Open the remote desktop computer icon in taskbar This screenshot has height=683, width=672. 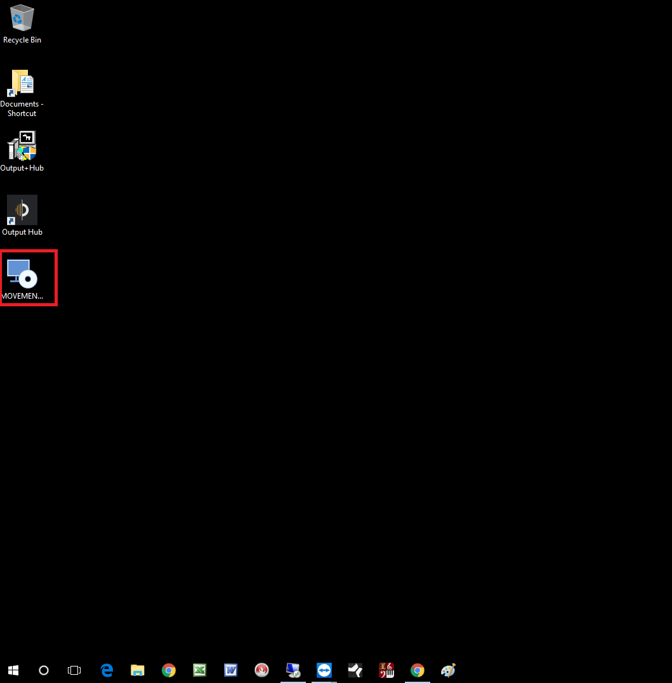293,670
